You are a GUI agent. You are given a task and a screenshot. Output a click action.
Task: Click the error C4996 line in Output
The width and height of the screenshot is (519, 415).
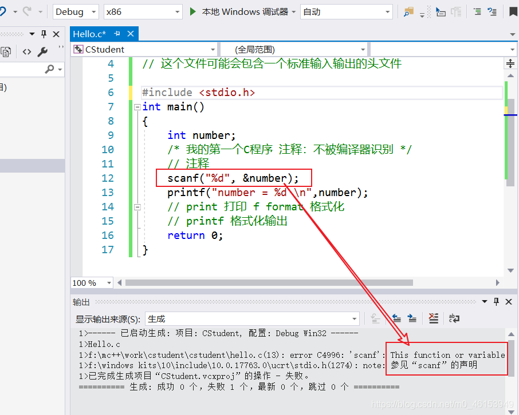(x=292, y=355)
